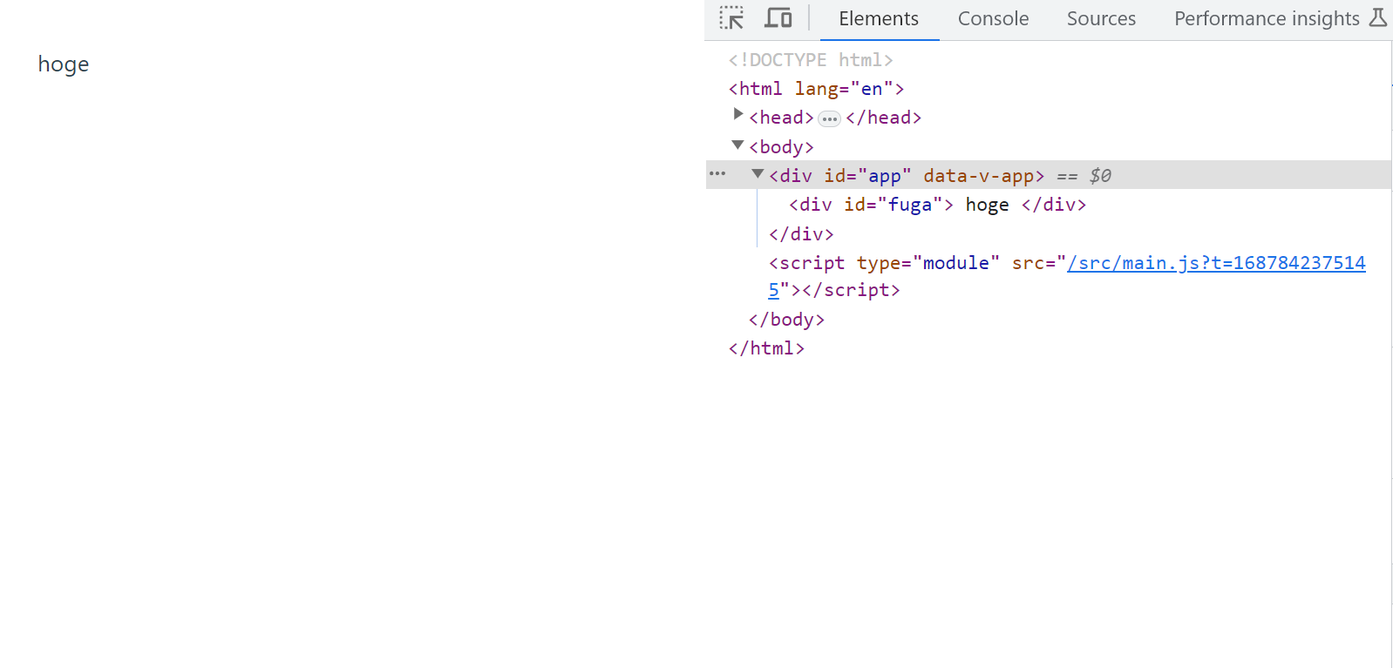Expand the collapsed head element
This screenshot has height=668, width=1393.
(738, 114)
